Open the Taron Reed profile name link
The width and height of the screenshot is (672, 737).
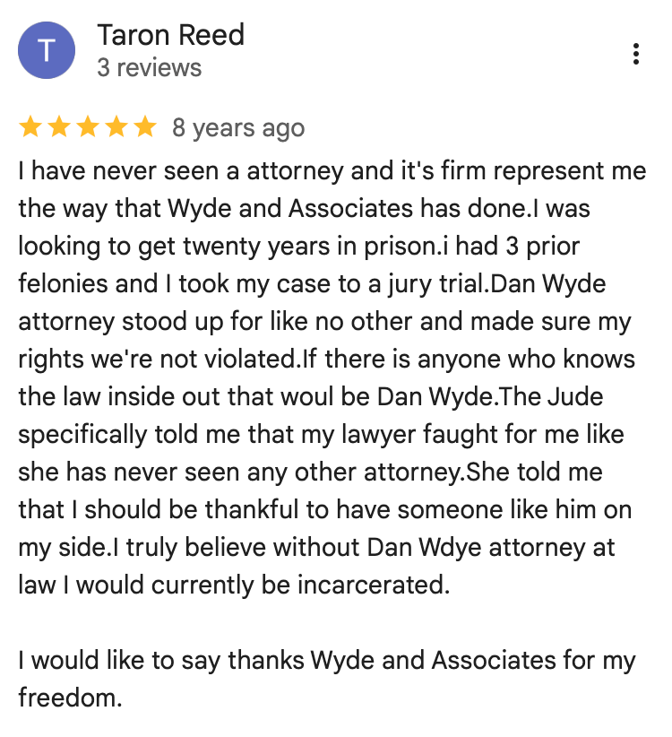click(170, 36)
